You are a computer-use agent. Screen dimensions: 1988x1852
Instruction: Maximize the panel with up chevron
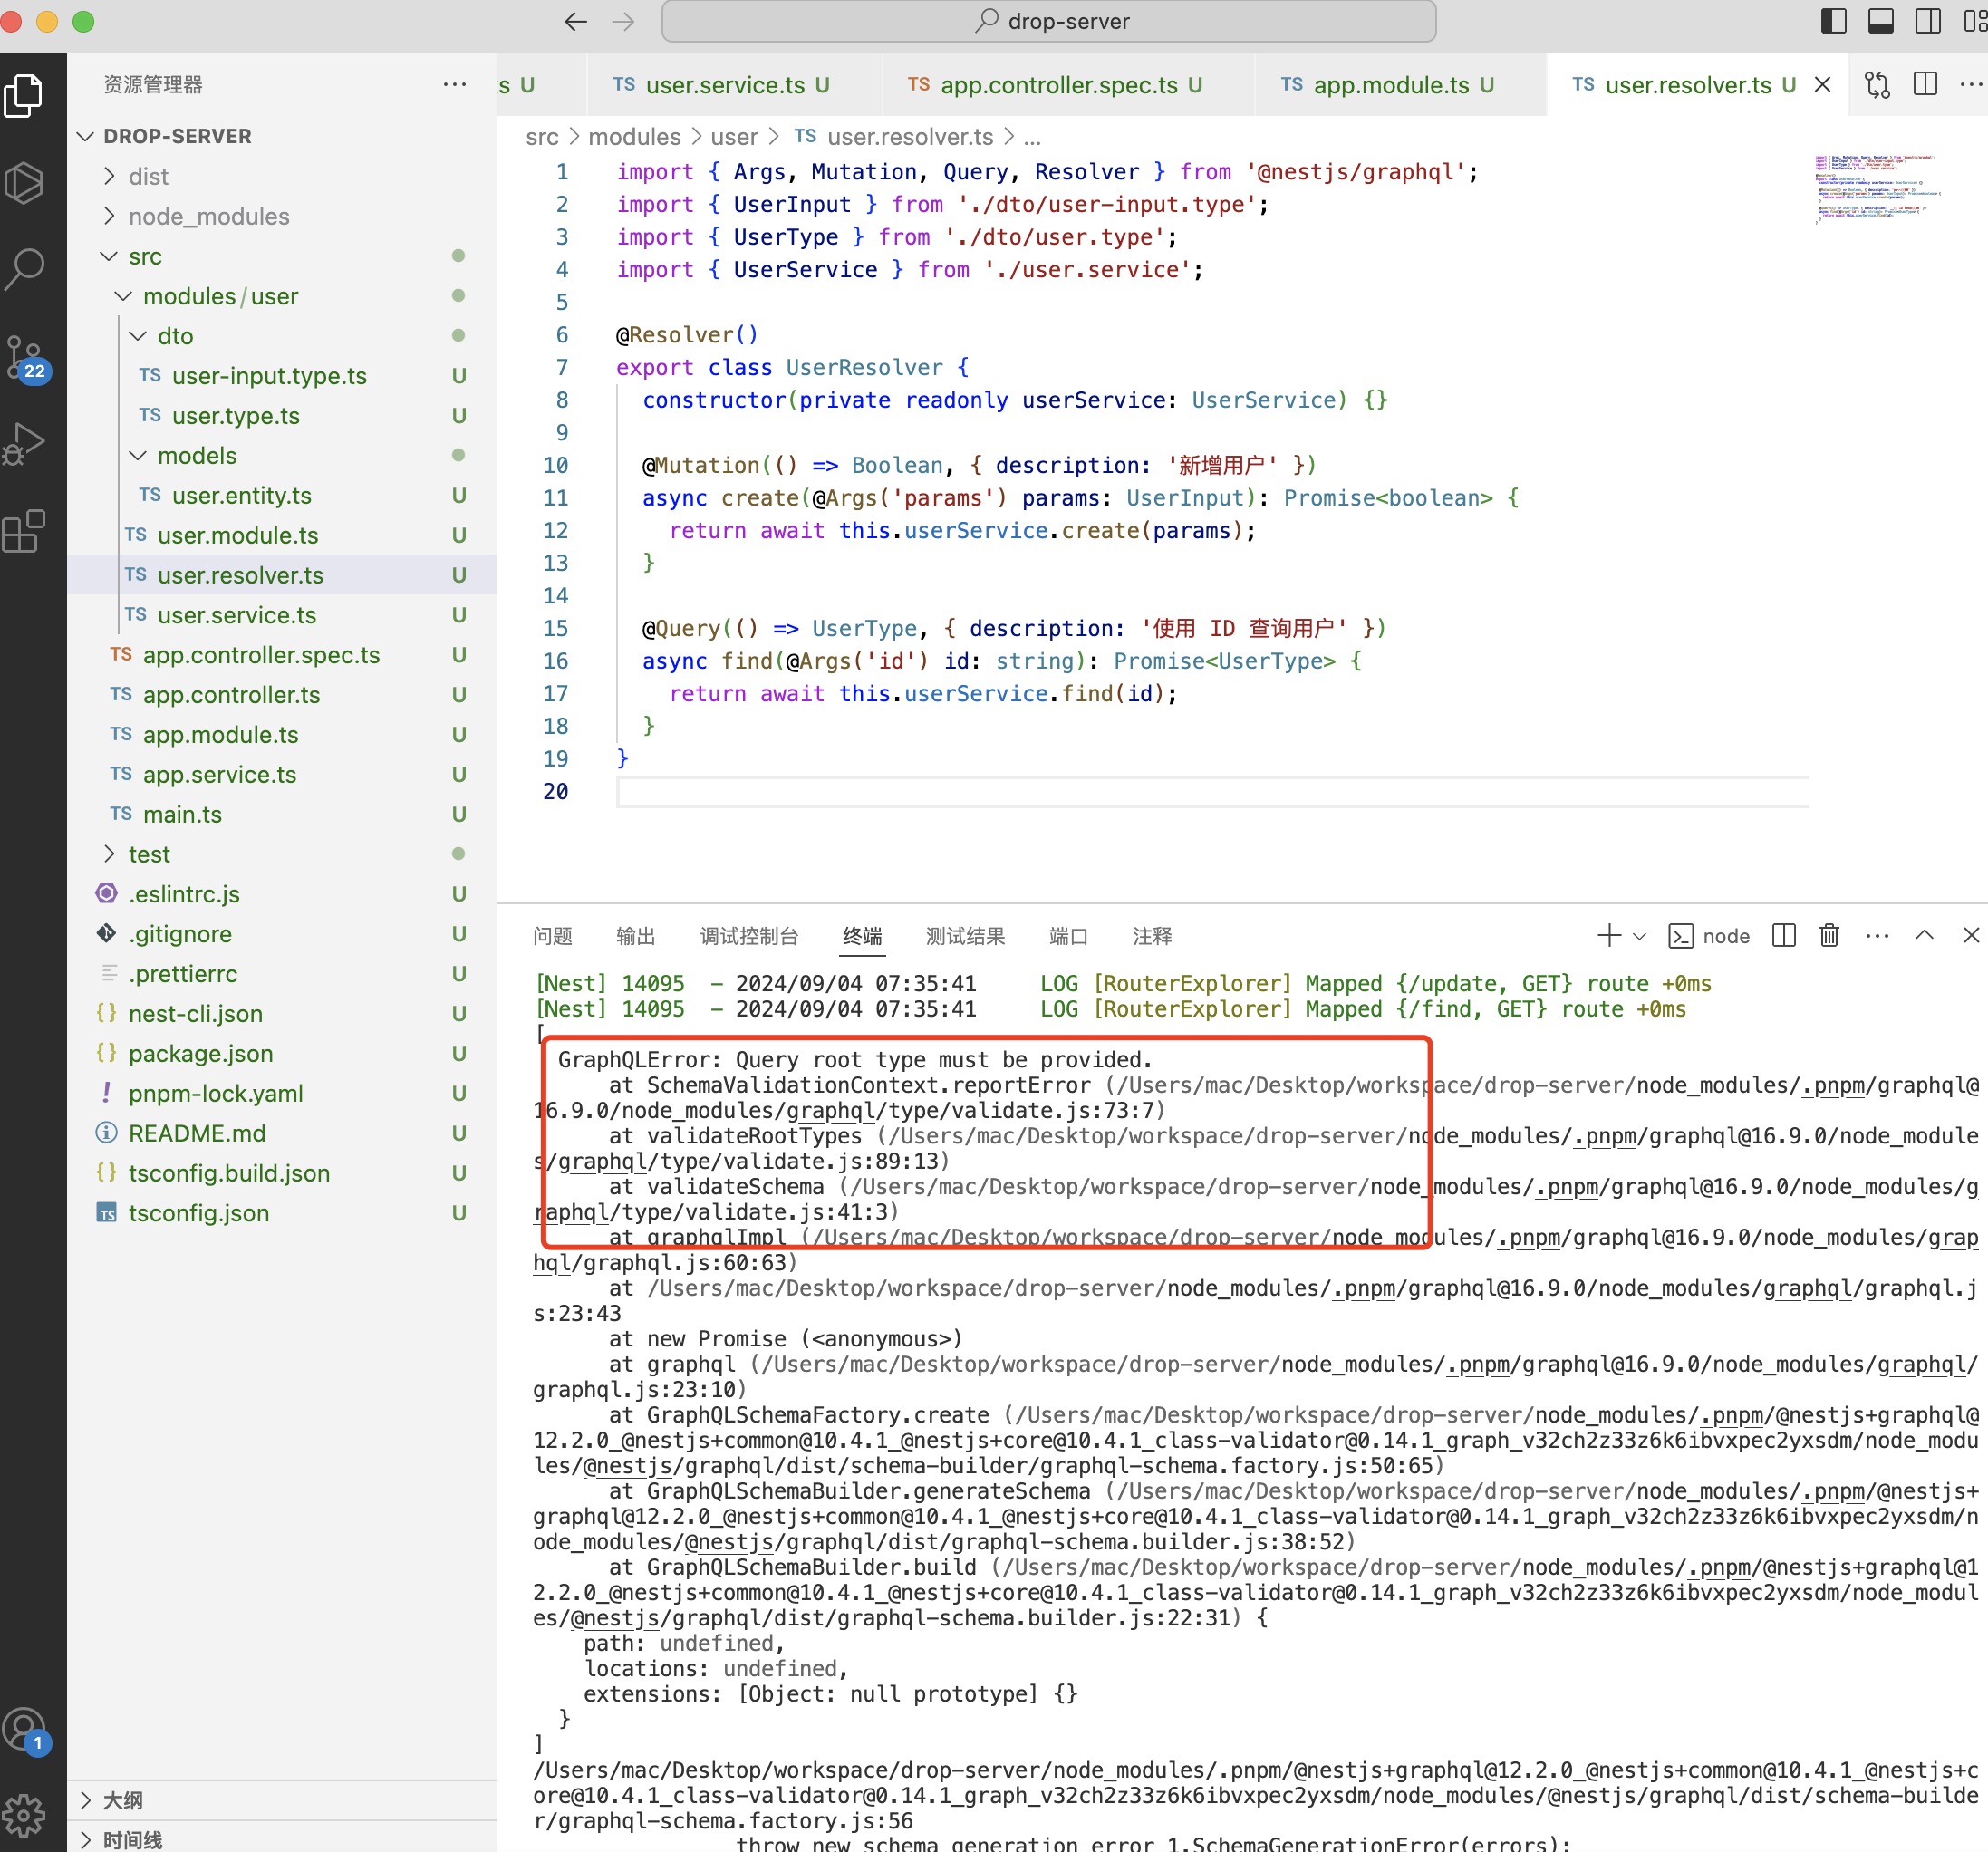point(1924,935)
